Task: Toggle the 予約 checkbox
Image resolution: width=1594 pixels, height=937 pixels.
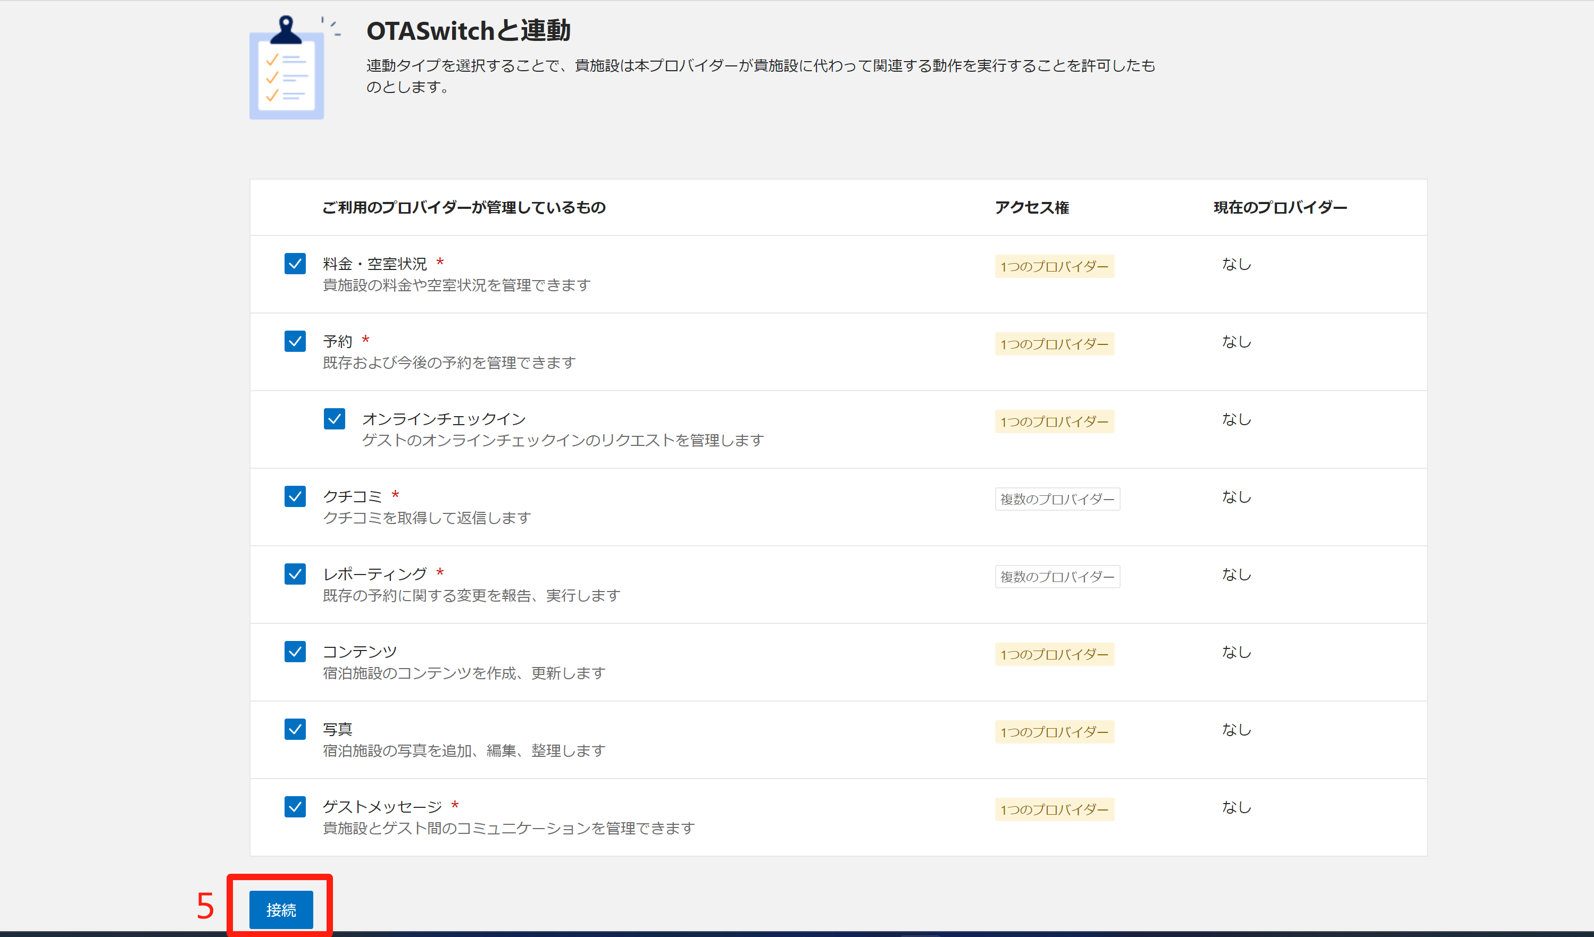Action: point(295,341)
